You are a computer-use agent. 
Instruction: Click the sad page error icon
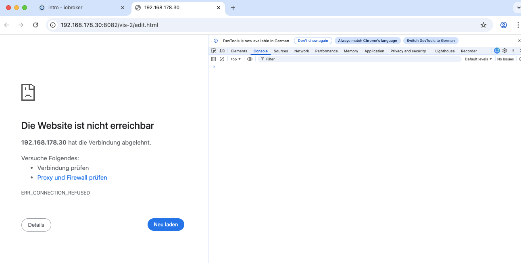pos(28,92)
